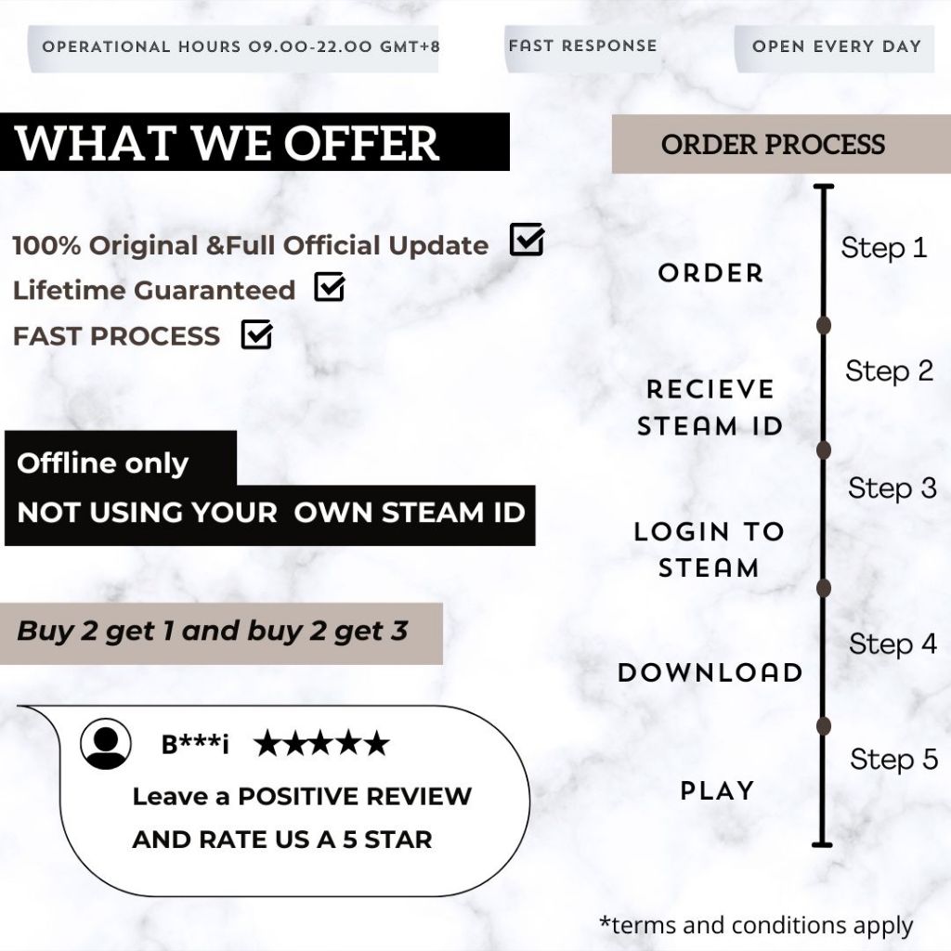
Task: Toggle the FAST PROCESS checkbox
Action: point(256,333)
